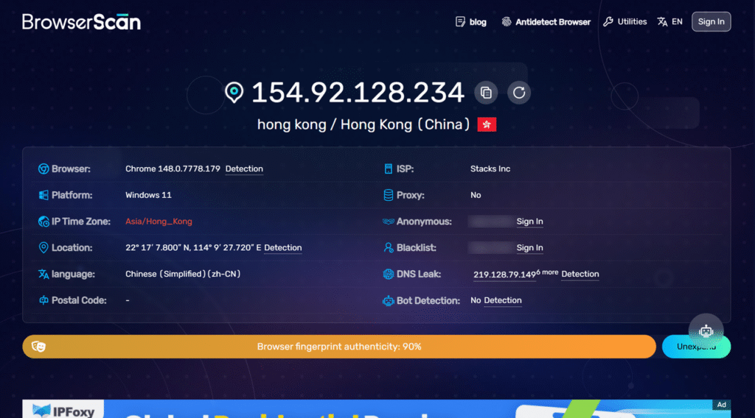
Task: Click the database icon next to Proxy
Action: (x=388, y=195)
